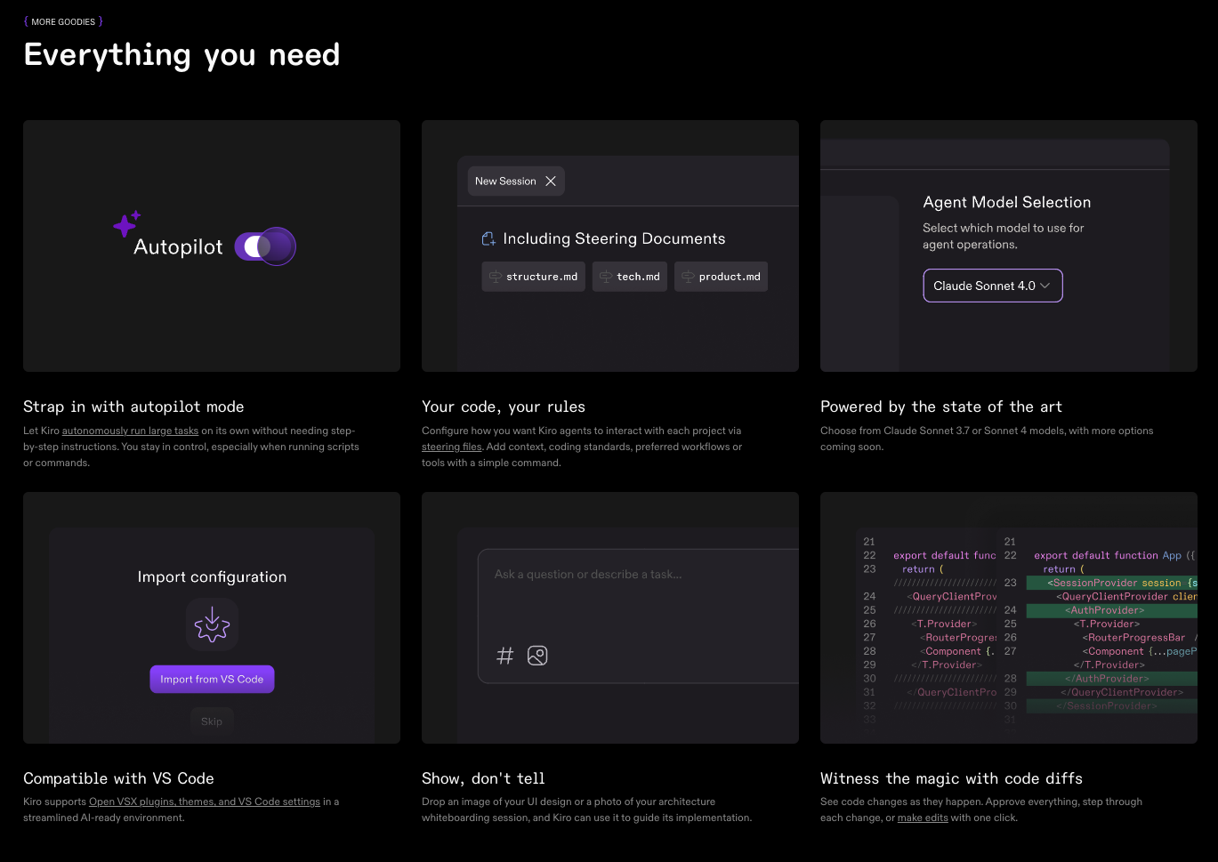Image resolution: width=1218 pixels, height=862 pixels.
Task: Click Your code, your rules heading
Action: point(504,407)
